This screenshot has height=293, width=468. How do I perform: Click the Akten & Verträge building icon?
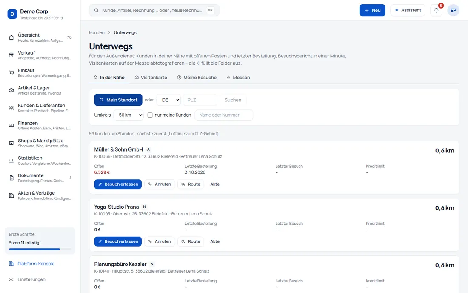(11, 195)
